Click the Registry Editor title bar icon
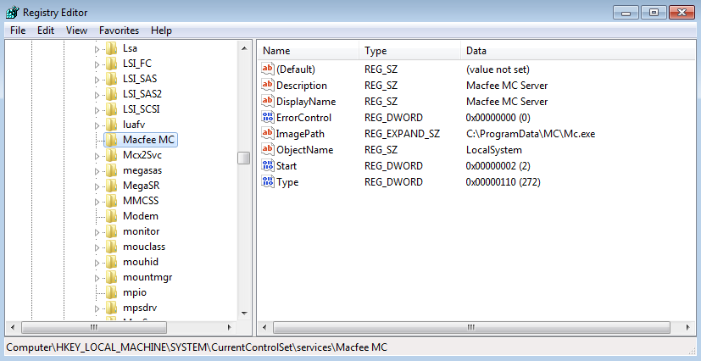The height and width of the screenshot is (361, 701). 12,12
